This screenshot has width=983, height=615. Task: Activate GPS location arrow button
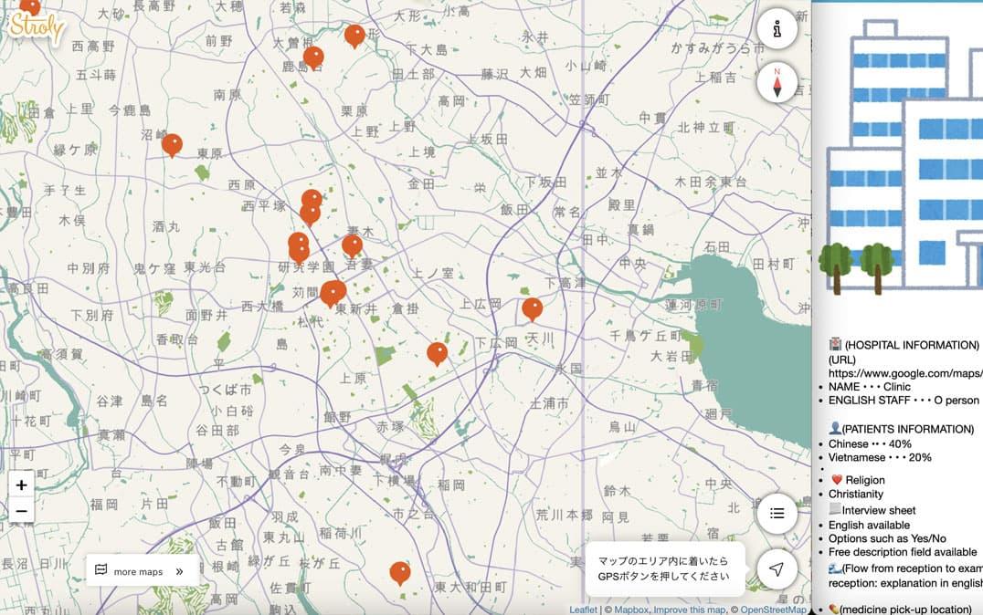tap(777, 569)
